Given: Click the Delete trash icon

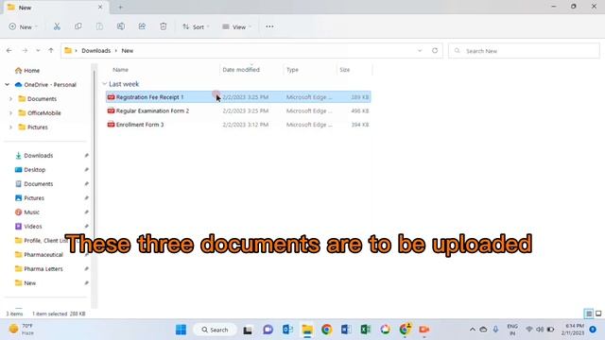Looking at the screenshot, I should 164,26.
